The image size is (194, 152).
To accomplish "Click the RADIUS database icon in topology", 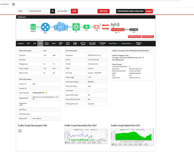I will coord(33,27).
